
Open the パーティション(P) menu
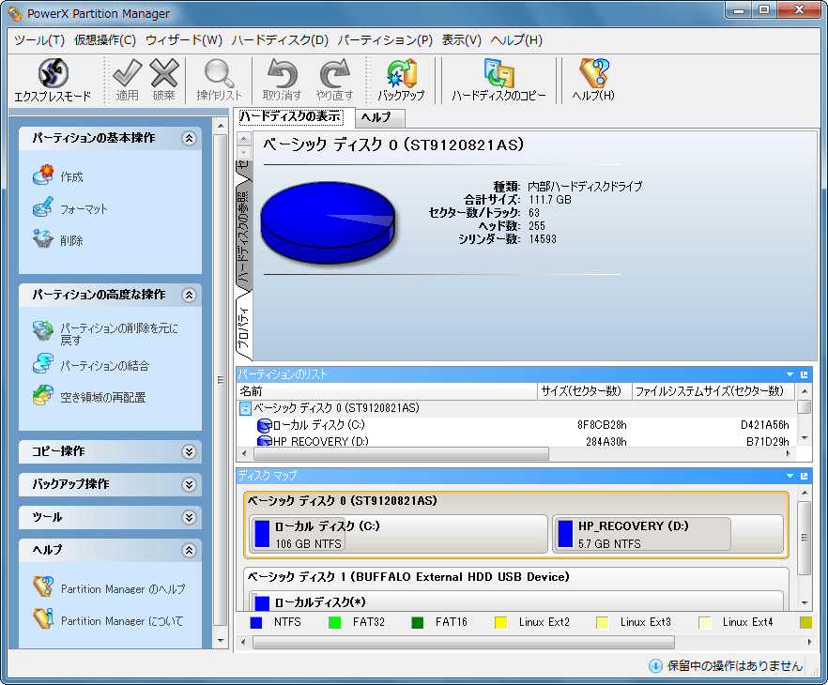point(385,40)
